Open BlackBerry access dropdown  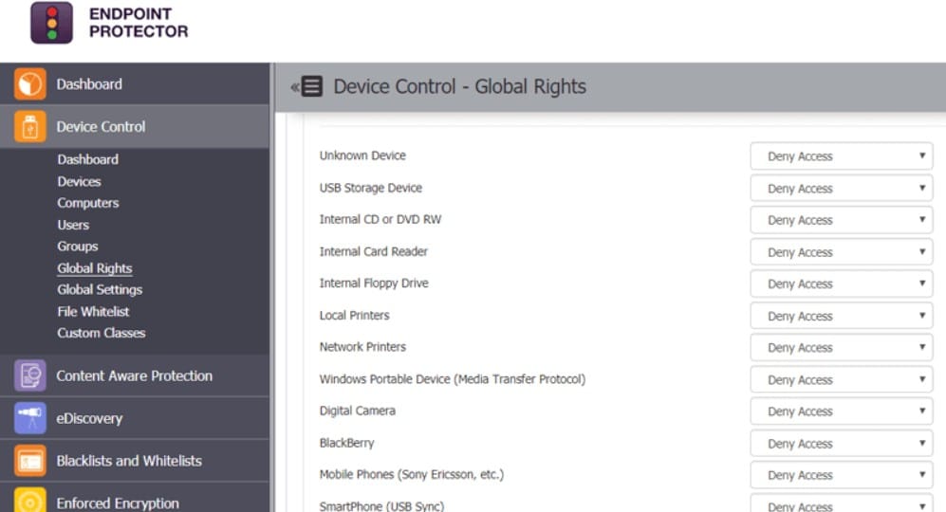click(x=842, y=443)
